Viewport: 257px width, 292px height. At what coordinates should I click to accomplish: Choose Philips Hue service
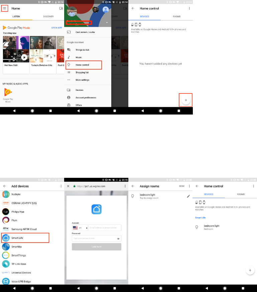coord(32,212)
